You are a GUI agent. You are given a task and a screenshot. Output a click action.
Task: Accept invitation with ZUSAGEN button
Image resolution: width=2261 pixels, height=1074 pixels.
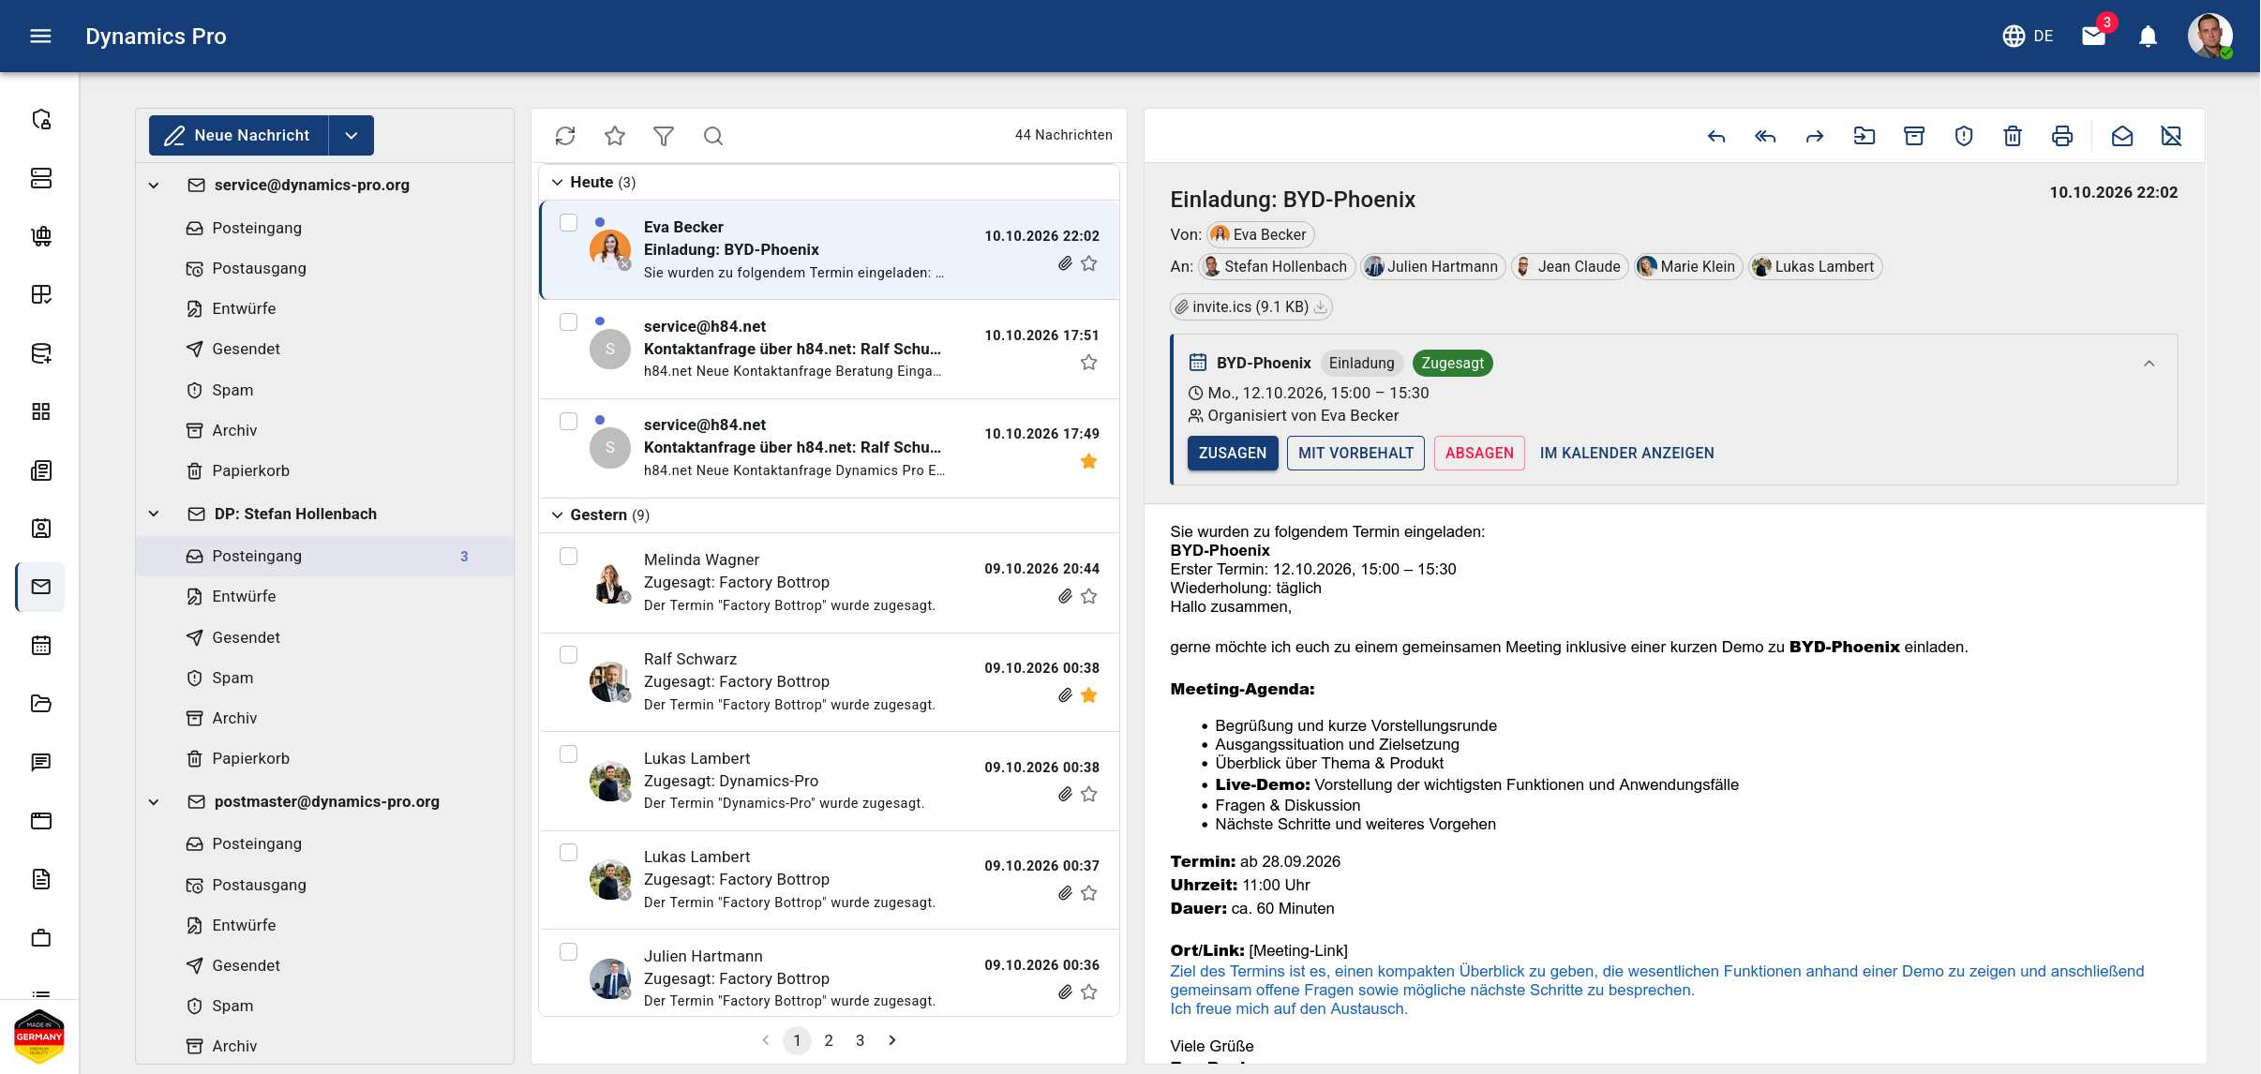pos(1232,454)
